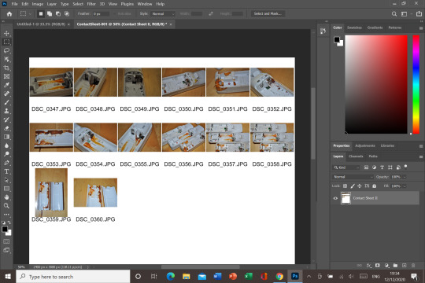
Task: Switch to the Adjustments tab
Action: pos(365,145)
